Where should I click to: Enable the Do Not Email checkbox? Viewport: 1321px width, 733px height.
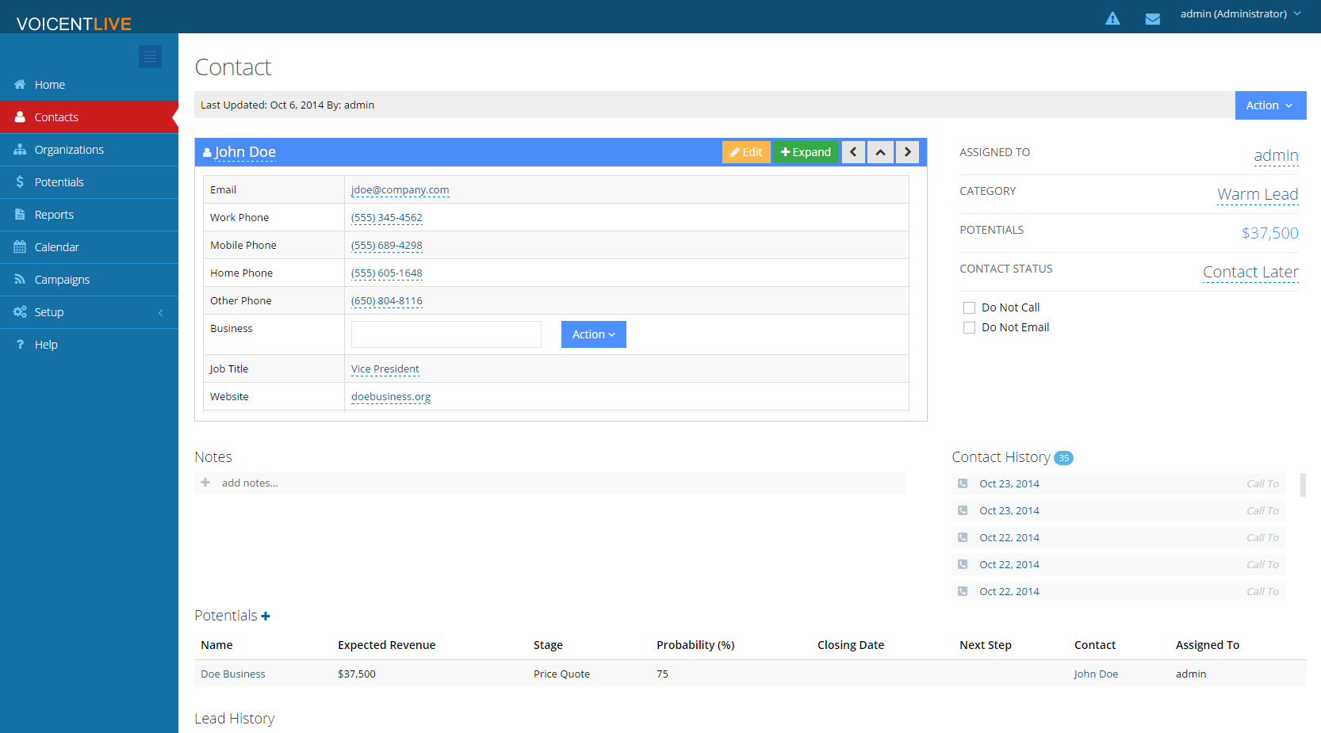(969, 327)
